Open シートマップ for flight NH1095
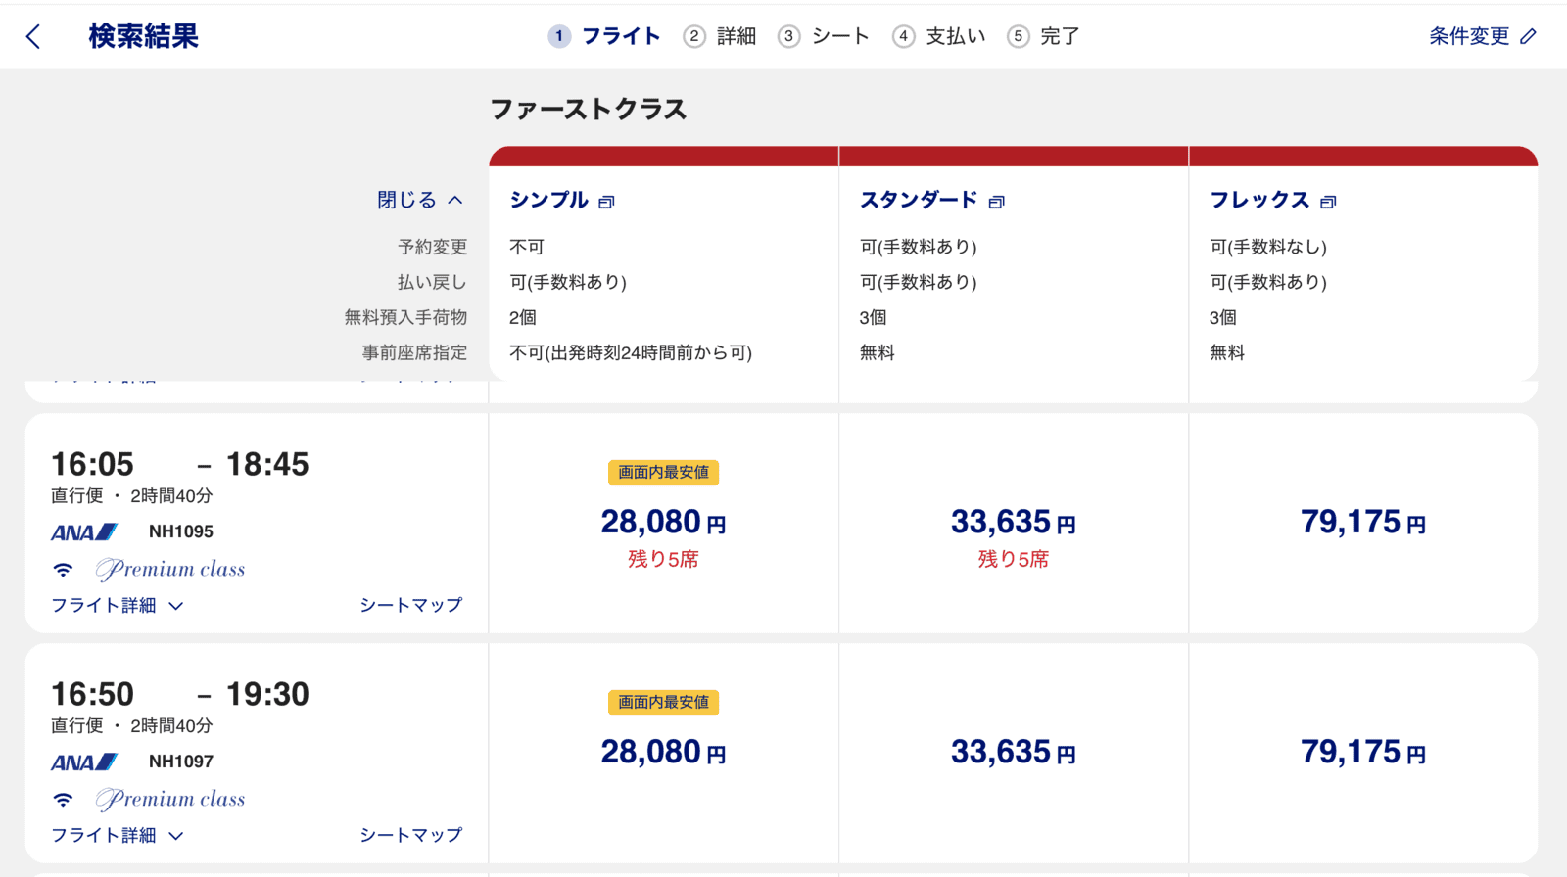 point(410,606)
